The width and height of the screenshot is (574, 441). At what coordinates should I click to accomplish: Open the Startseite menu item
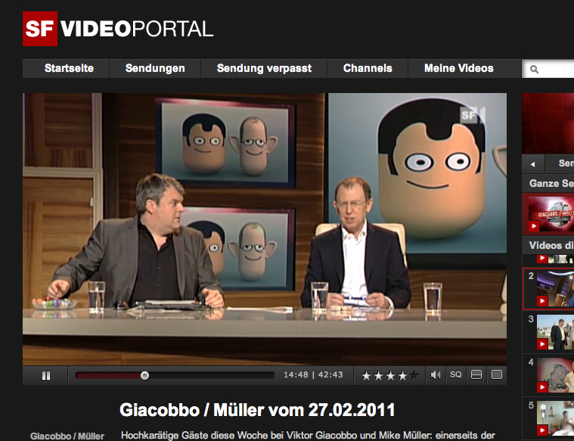point(69,68)
